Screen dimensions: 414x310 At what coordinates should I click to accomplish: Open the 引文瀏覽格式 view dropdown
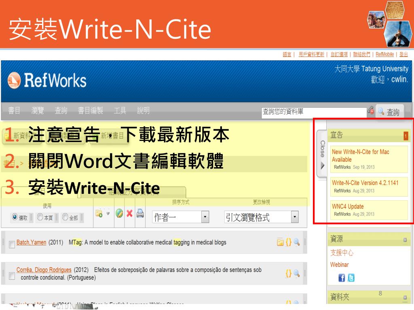(262, 217)
